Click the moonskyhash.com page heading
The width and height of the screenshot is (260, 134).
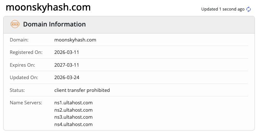coord(48,7)
